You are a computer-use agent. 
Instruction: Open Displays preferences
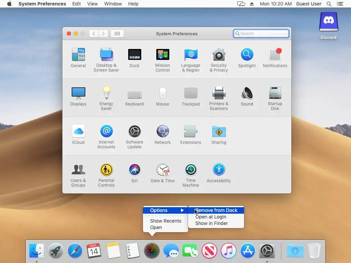coord(78,96)
